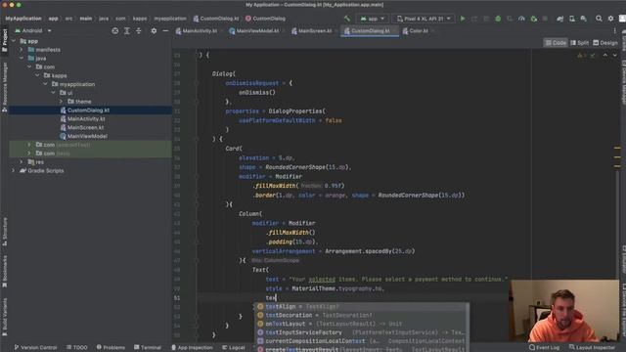Image resolution: width=626 pixels, height=352 pixels.
Task: Open Version Control tool window
Action: pyautogui.click(x=35, y=348)
